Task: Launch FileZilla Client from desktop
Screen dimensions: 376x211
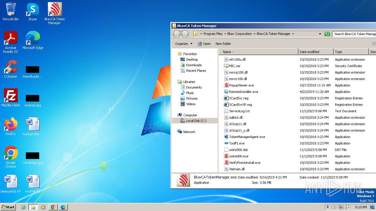Action: [x=11, y=98]
